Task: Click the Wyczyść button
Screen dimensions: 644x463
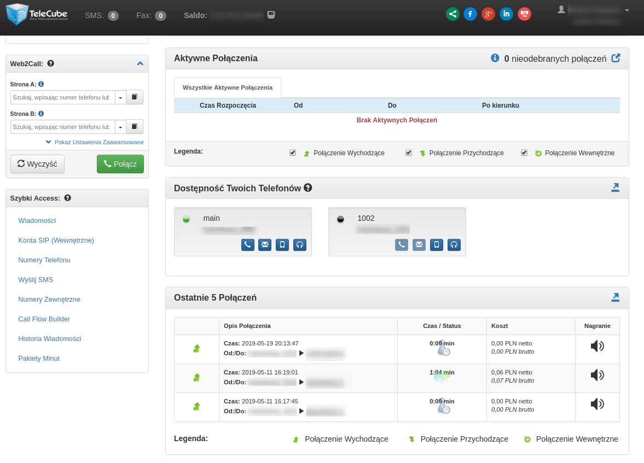Action: click(x=37, y=164)
